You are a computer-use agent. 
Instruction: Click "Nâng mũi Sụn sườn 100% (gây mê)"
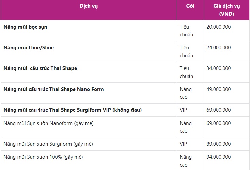tap(43, 157)
